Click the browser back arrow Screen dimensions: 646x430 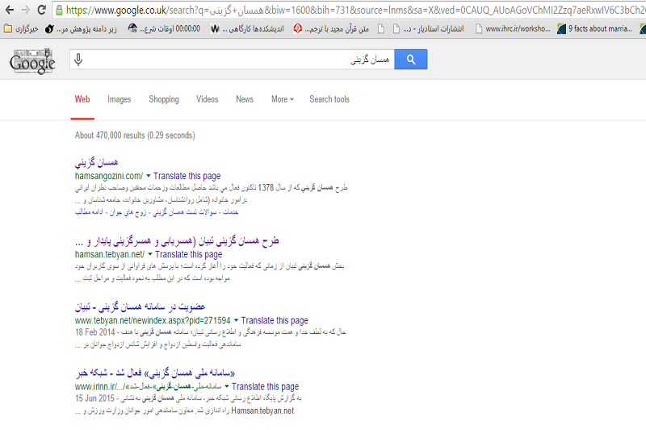[x=10, y=10]
